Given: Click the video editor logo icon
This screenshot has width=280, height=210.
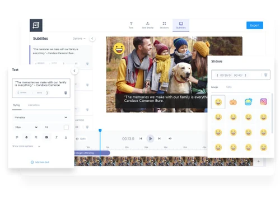Looking at the screenshot, I should [x=36, y=25].
